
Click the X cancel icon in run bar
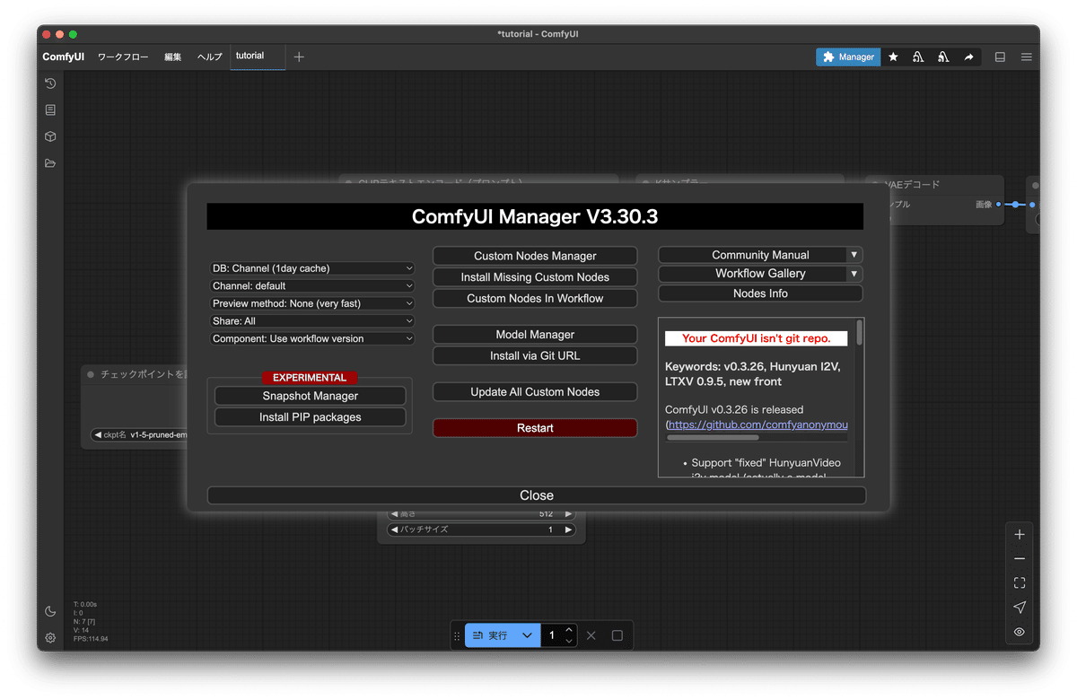click(591, 635)
